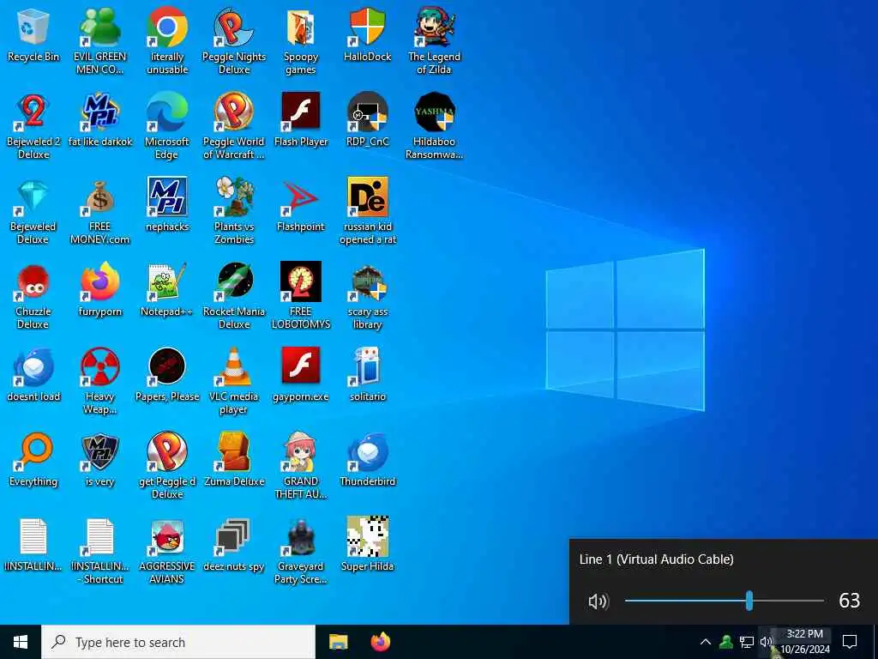Click The Legend of Zilda icon

[435, 28]
